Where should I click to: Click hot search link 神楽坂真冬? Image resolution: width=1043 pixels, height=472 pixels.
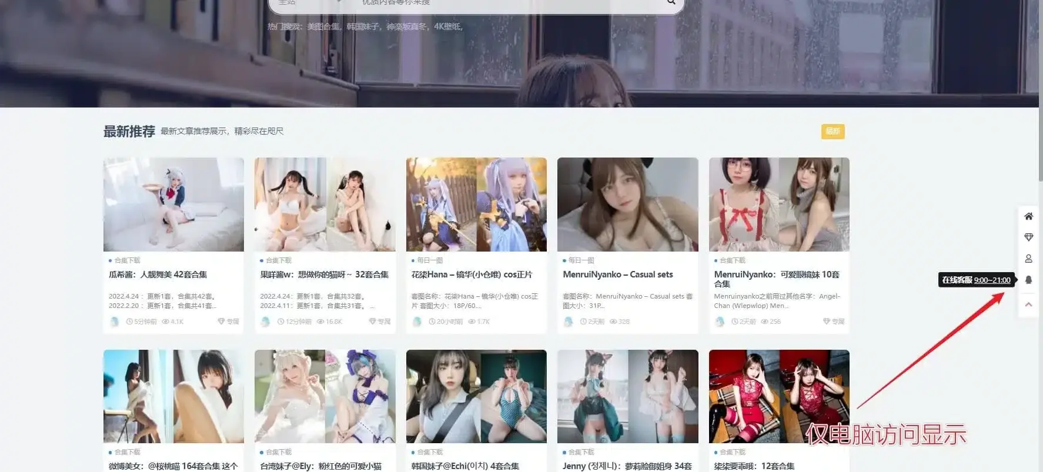(x=407, y=26)
